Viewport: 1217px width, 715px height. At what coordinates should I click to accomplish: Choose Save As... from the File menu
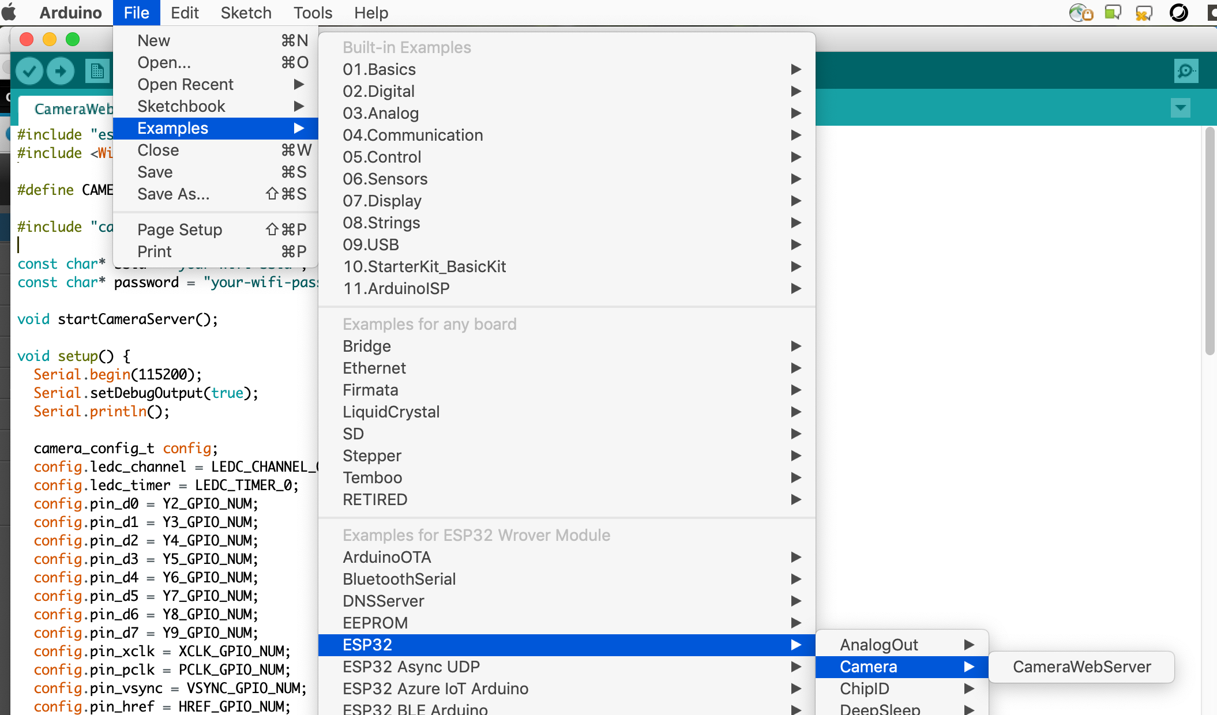216,194
